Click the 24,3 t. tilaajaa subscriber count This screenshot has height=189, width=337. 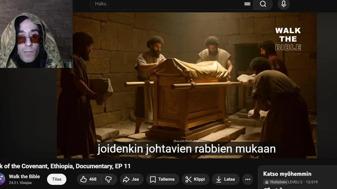(20, 182)
